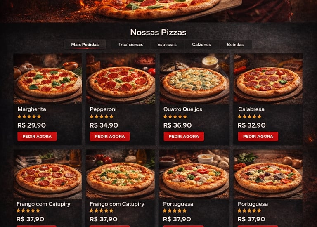Open the Pepperoni pizza image

pyautogui.click(x=121, y=79)
